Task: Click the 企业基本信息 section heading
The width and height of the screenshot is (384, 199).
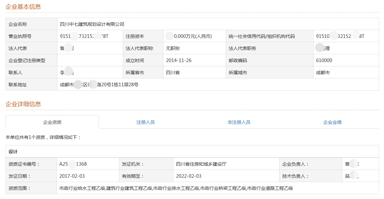Action: [x=23, y=7]
